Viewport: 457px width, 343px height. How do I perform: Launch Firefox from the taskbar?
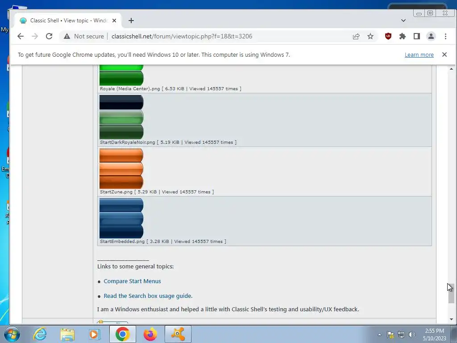click(x=150, y=334)
